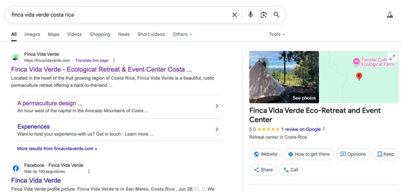Click Translate this page link

tap(92, 61)
